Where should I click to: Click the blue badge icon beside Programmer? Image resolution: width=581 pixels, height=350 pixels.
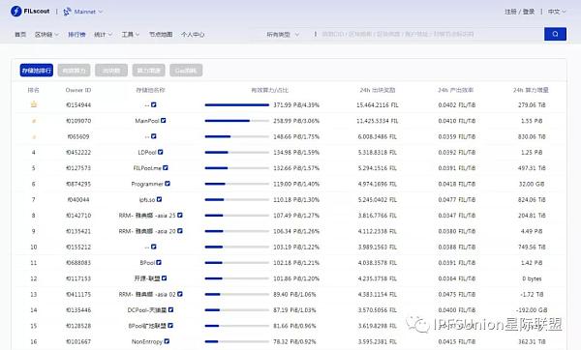pyautogui.click(x=168, y=184)
